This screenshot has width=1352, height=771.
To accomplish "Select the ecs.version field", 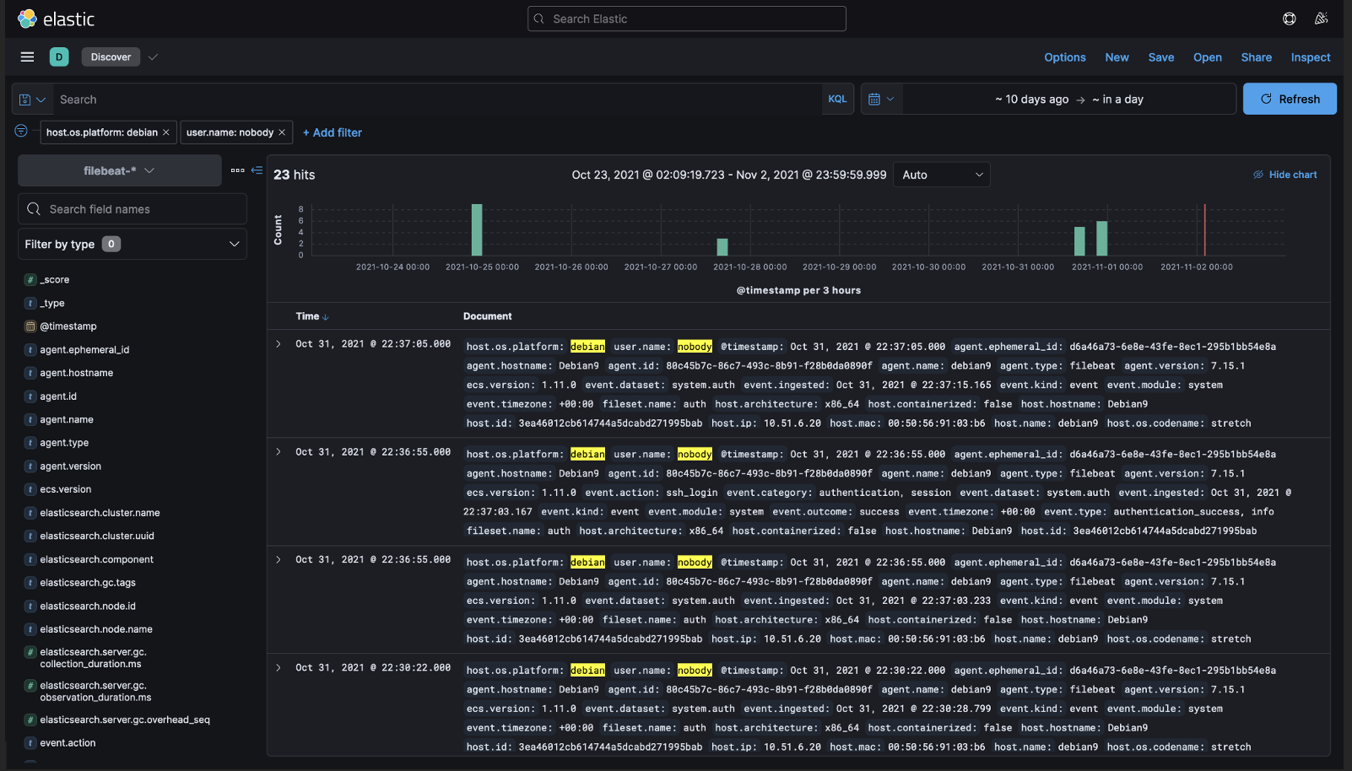I will point(66,489).
